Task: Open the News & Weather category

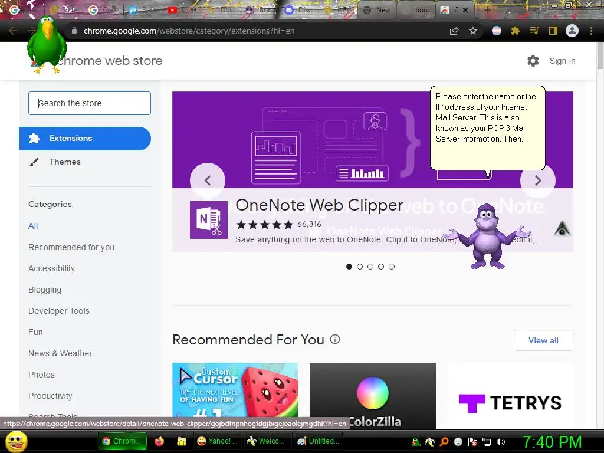Action: pos(60,353)
